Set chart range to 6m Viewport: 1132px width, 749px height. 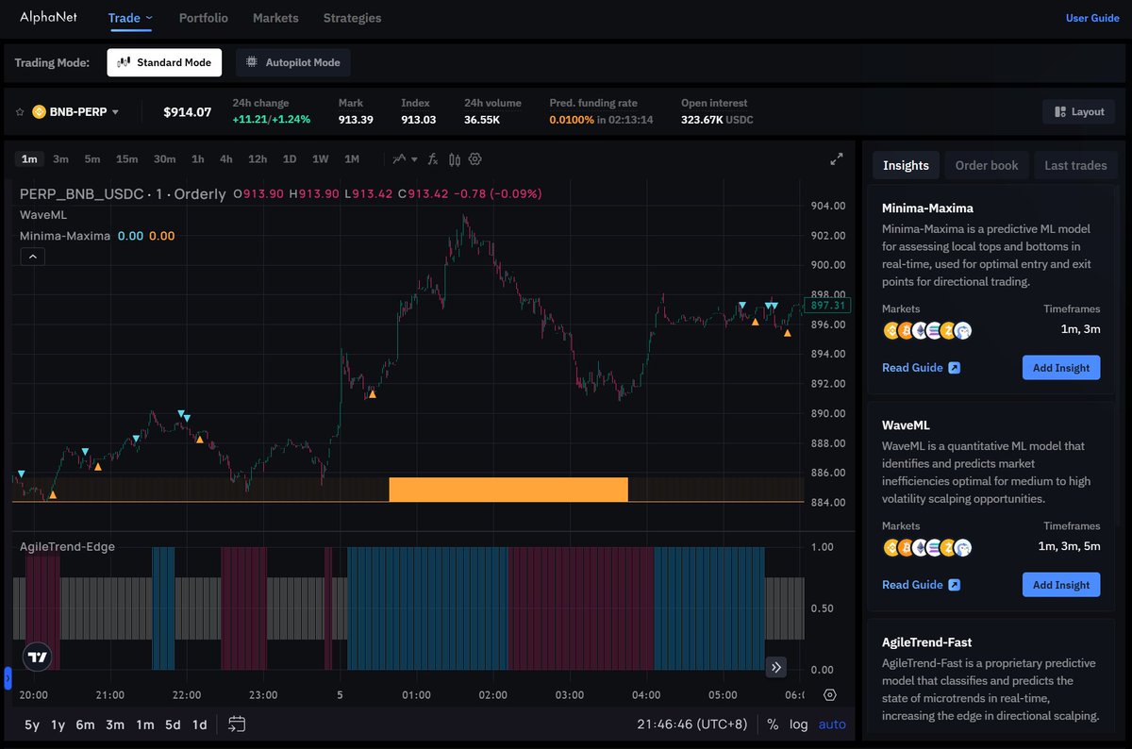[86, 724]
